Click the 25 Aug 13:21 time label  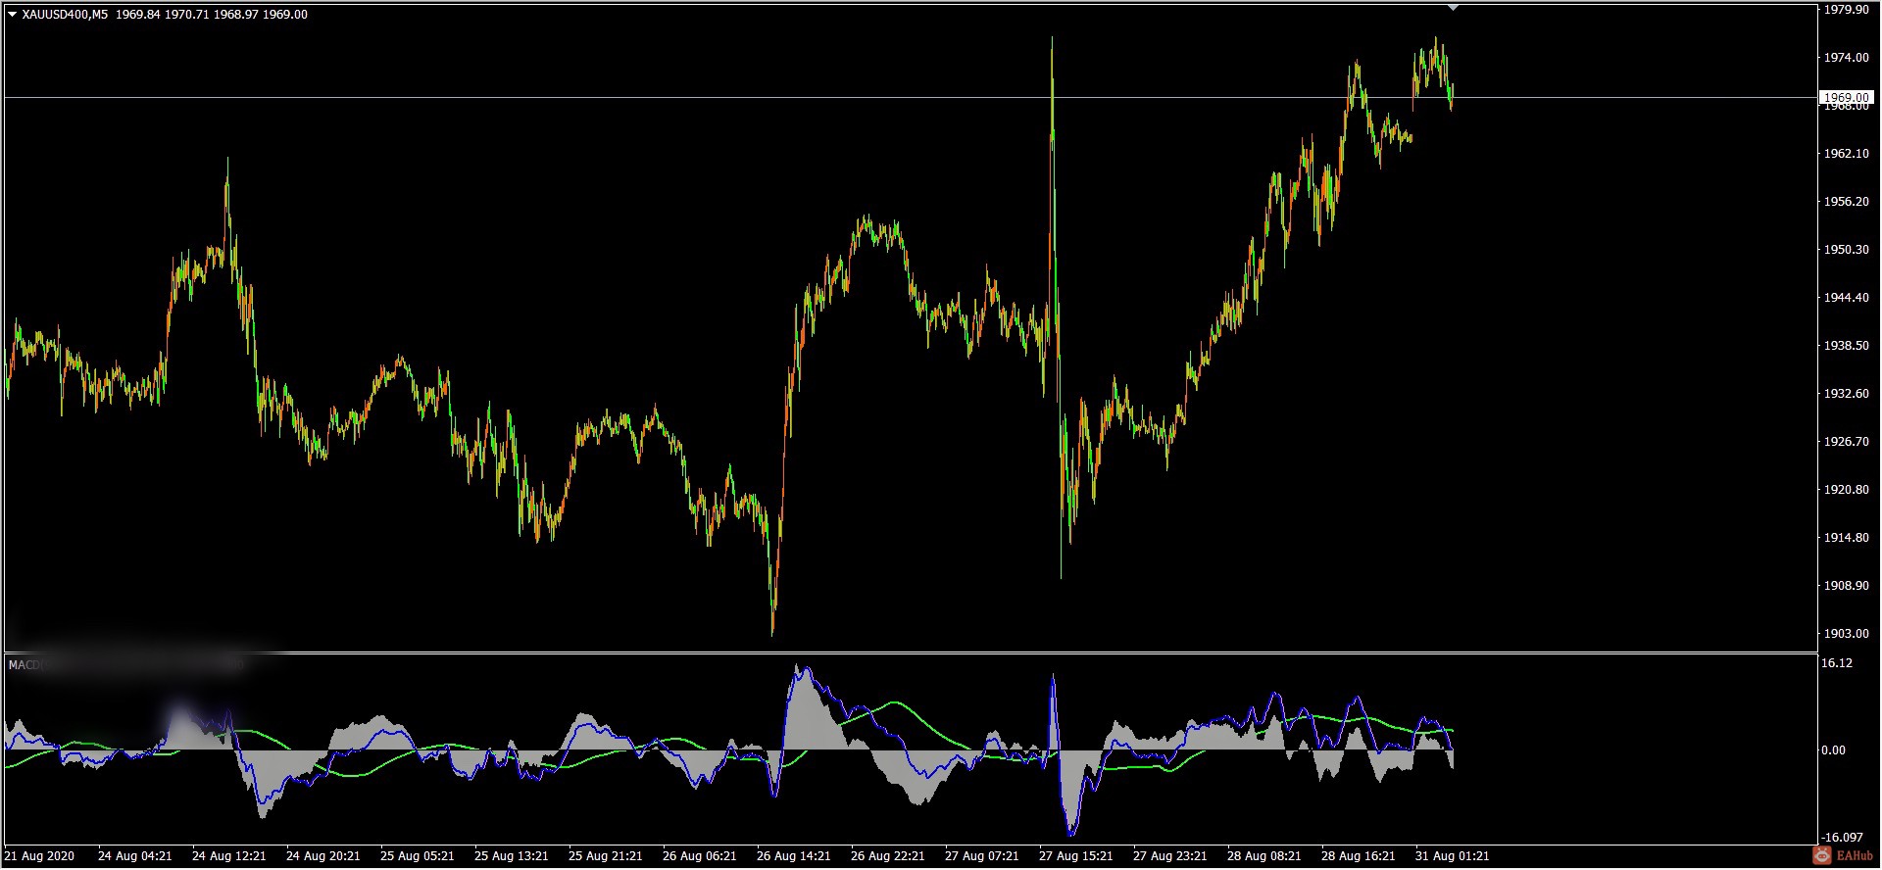(512, 856)
